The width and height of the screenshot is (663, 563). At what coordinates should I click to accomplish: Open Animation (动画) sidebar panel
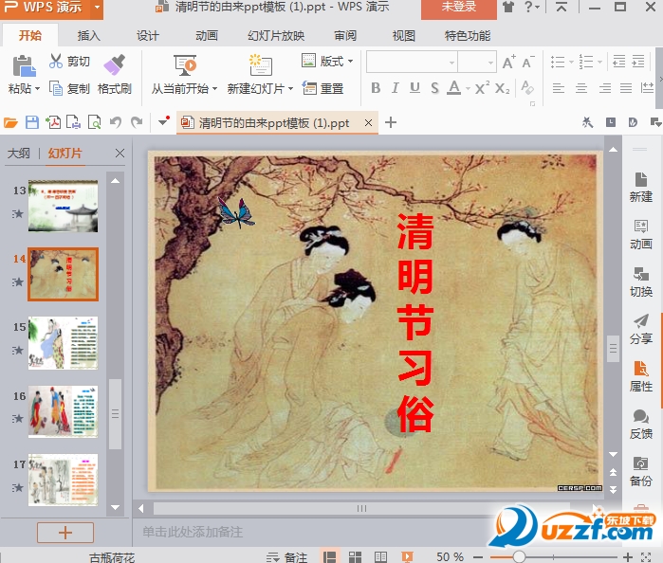click(640, 235)
